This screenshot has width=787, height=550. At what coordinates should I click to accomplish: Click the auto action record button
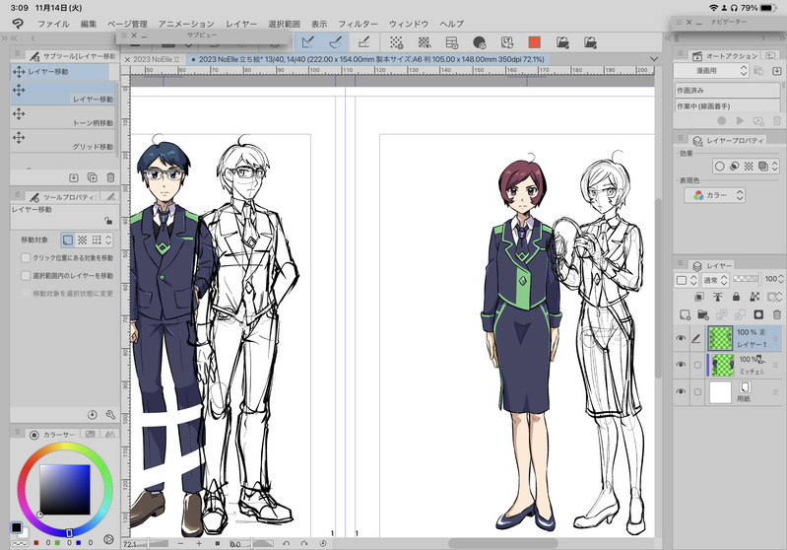[722, 120]
